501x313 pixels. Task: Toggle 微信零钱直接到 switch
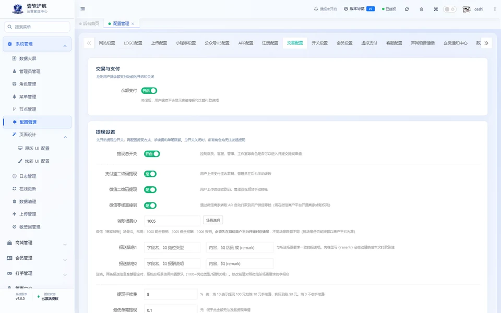tap(150, 206)
